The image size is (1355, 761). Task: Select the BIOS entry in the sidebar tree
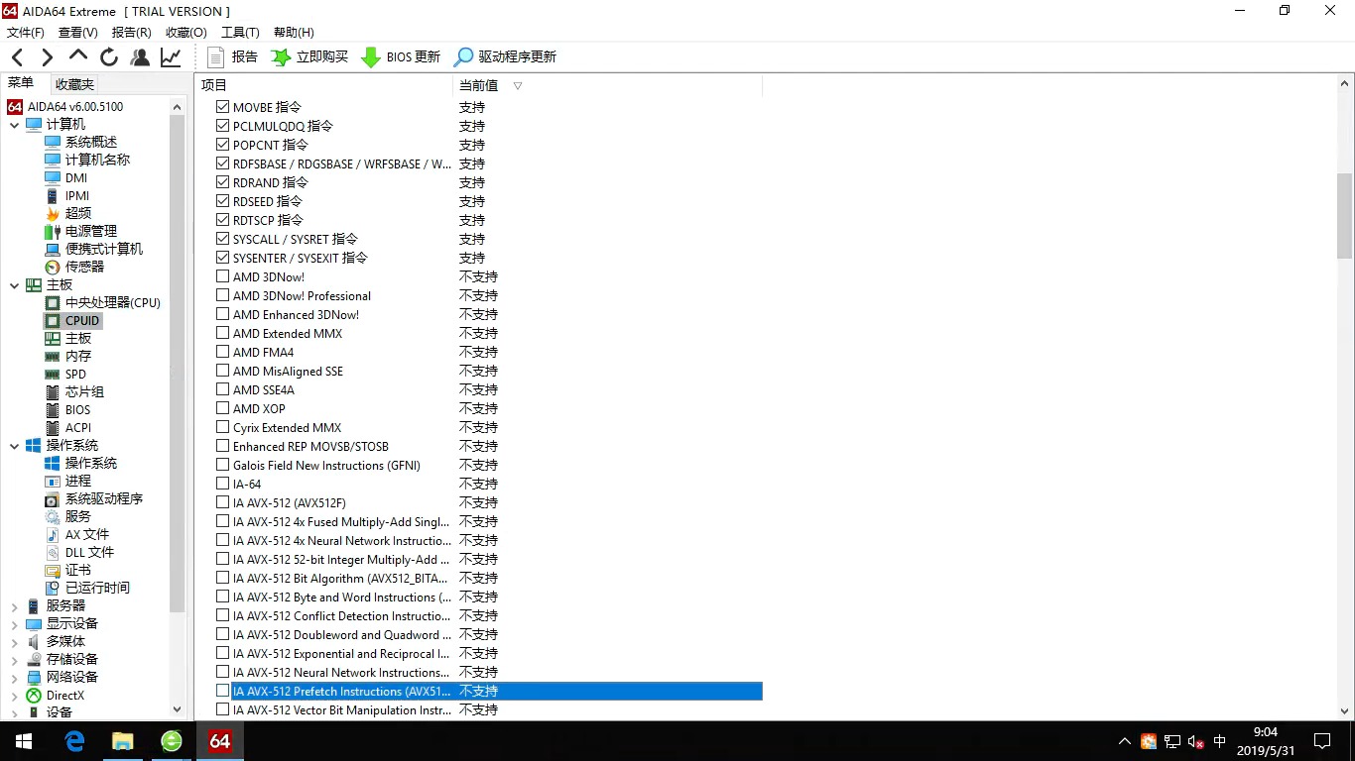67,409
